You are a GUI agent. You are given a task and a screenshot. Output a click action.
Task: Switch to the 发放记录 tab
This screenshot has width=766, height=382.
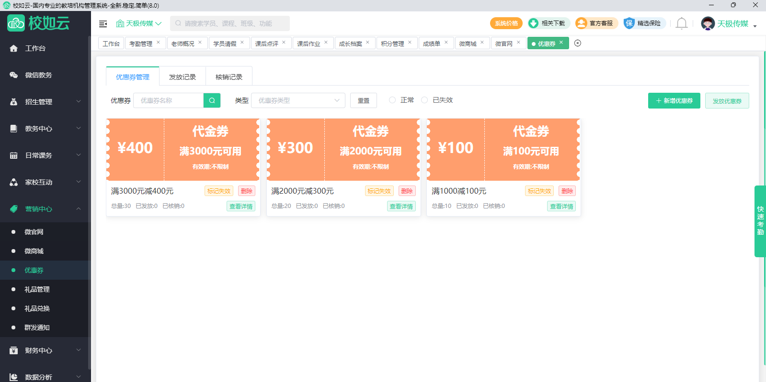click(x=183, y=76)
